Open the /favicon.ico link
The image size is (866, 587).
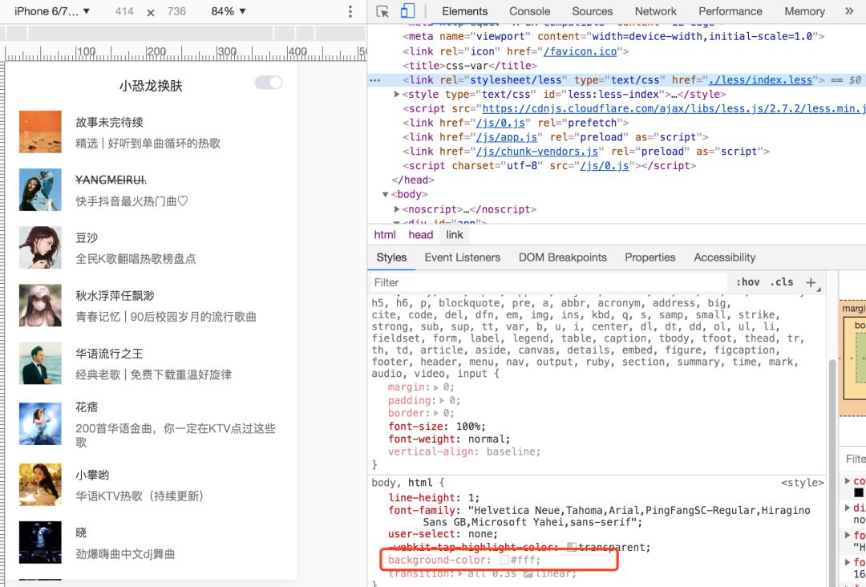click(x=580, y=51)
